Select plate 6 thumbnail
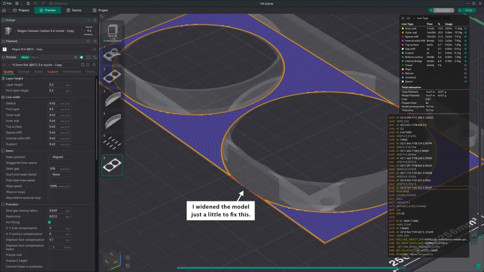The height and width of the screenshot is (272, 484). [112, 165]
